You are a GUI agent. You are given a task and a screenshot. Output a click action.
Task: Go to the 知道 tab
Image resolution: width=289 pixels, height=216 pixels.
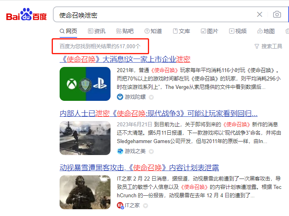153,31
